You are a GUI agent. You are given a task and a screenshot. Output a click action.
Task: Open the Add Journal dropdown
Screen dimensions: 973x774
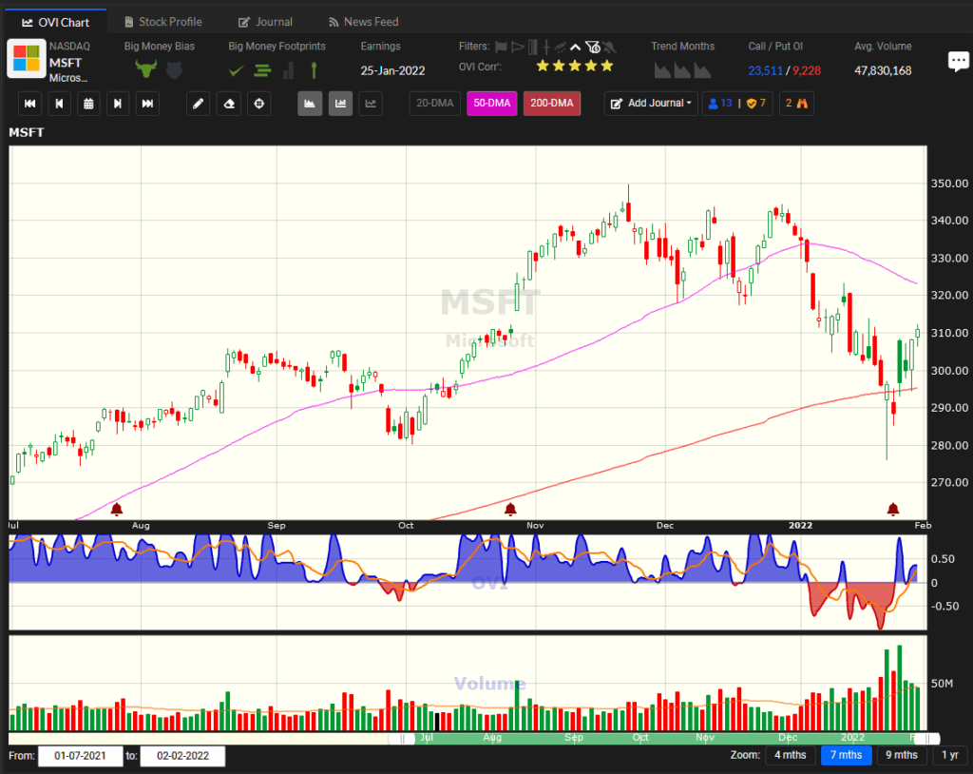coord(650,104)
